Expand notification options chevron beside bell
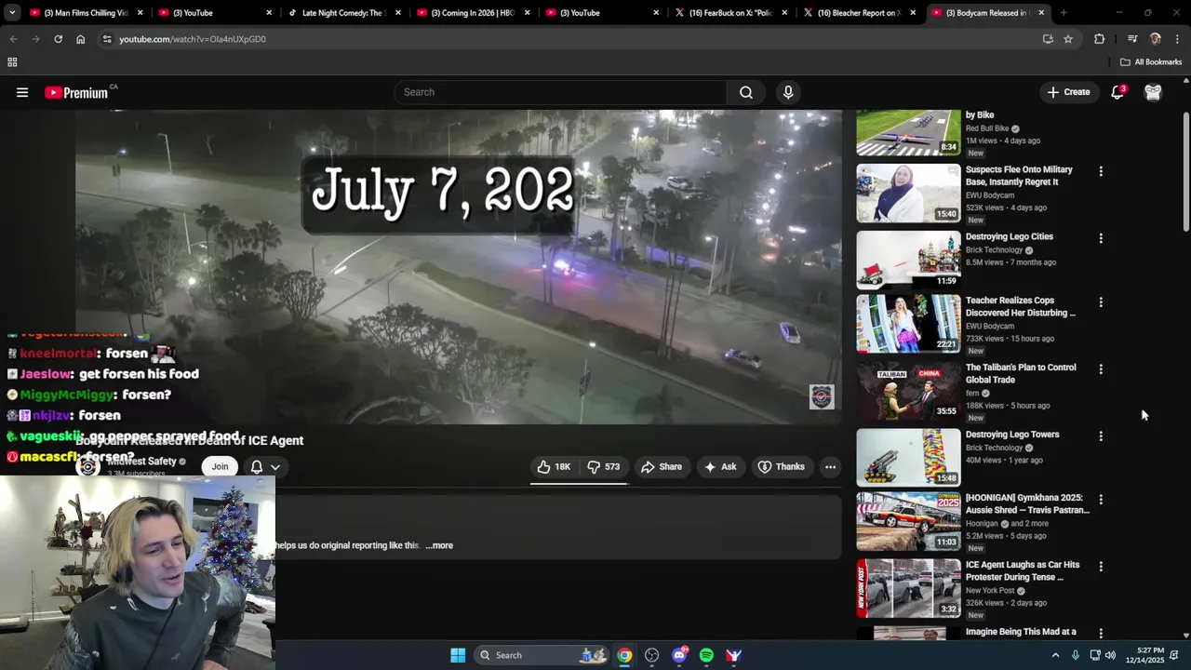The image size is (1191, 670). (275, 467)
